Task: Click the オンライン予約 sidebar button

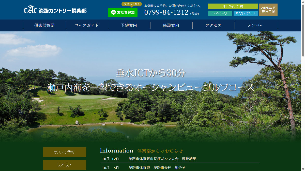Action: click(64, 152)
